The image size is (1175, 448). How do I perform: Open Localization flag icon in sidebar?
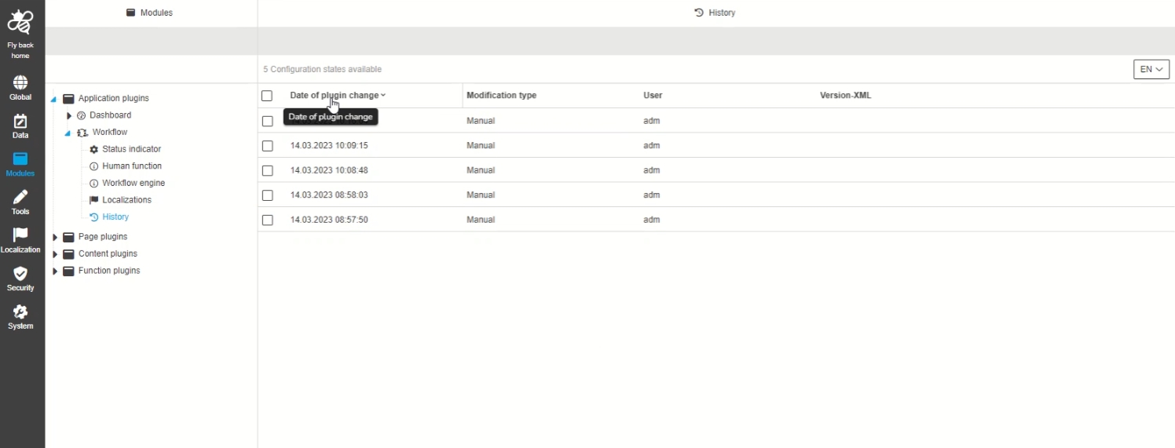tap(20, 235)
